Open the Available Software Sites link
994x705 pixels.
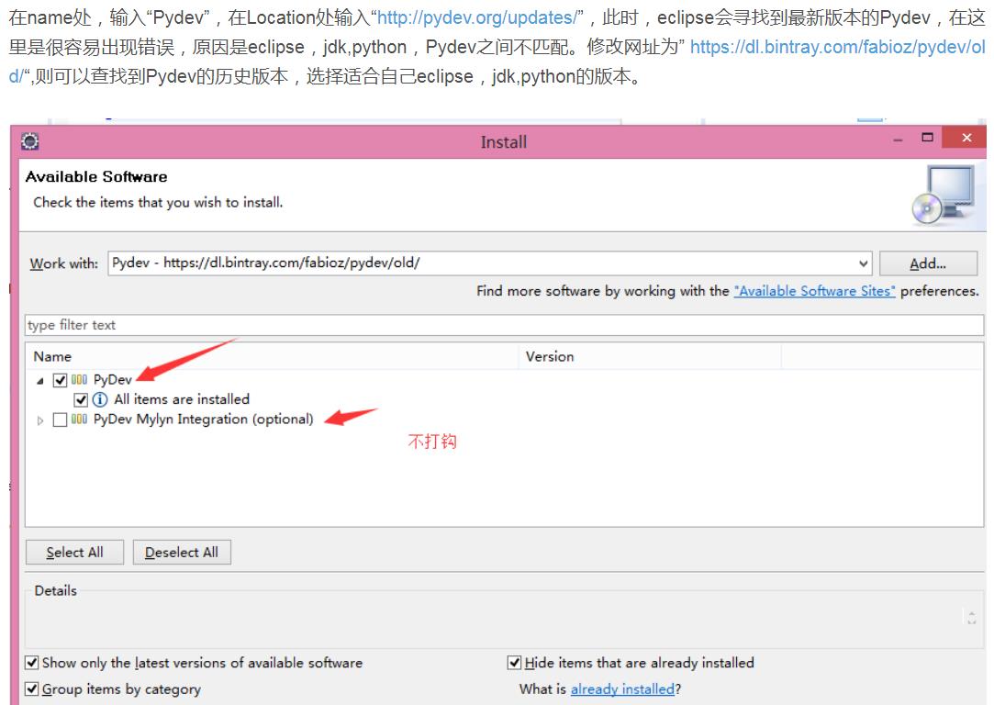point(815,291)
